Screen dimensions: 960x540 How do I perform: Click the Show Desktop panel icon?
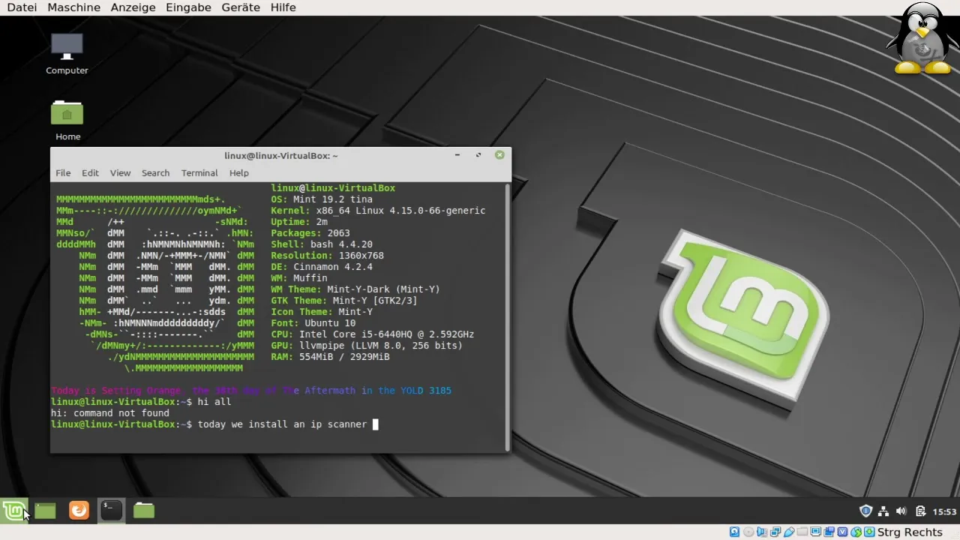[45, 511]
